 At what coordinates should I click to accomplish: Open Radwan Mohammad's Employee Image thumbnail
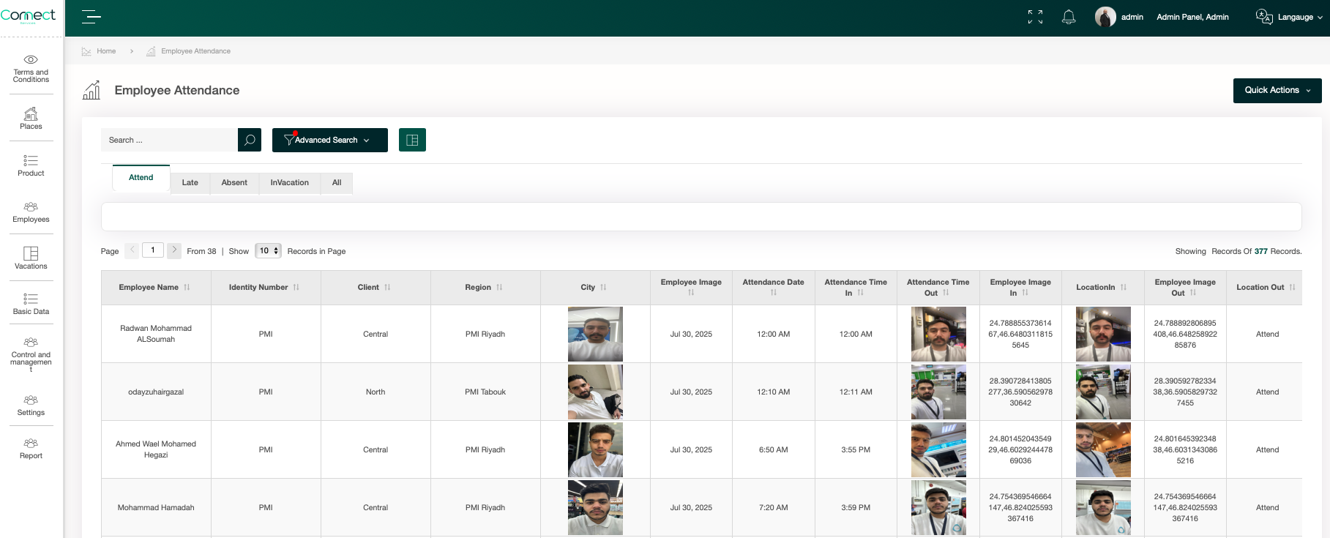pyautogui.click(x=595, y=334)
